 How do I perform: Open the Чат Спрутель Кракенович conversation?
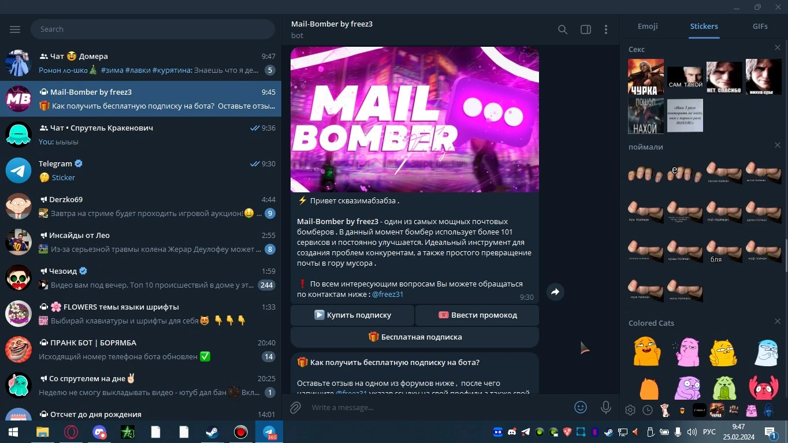click(x=140, y=135)
